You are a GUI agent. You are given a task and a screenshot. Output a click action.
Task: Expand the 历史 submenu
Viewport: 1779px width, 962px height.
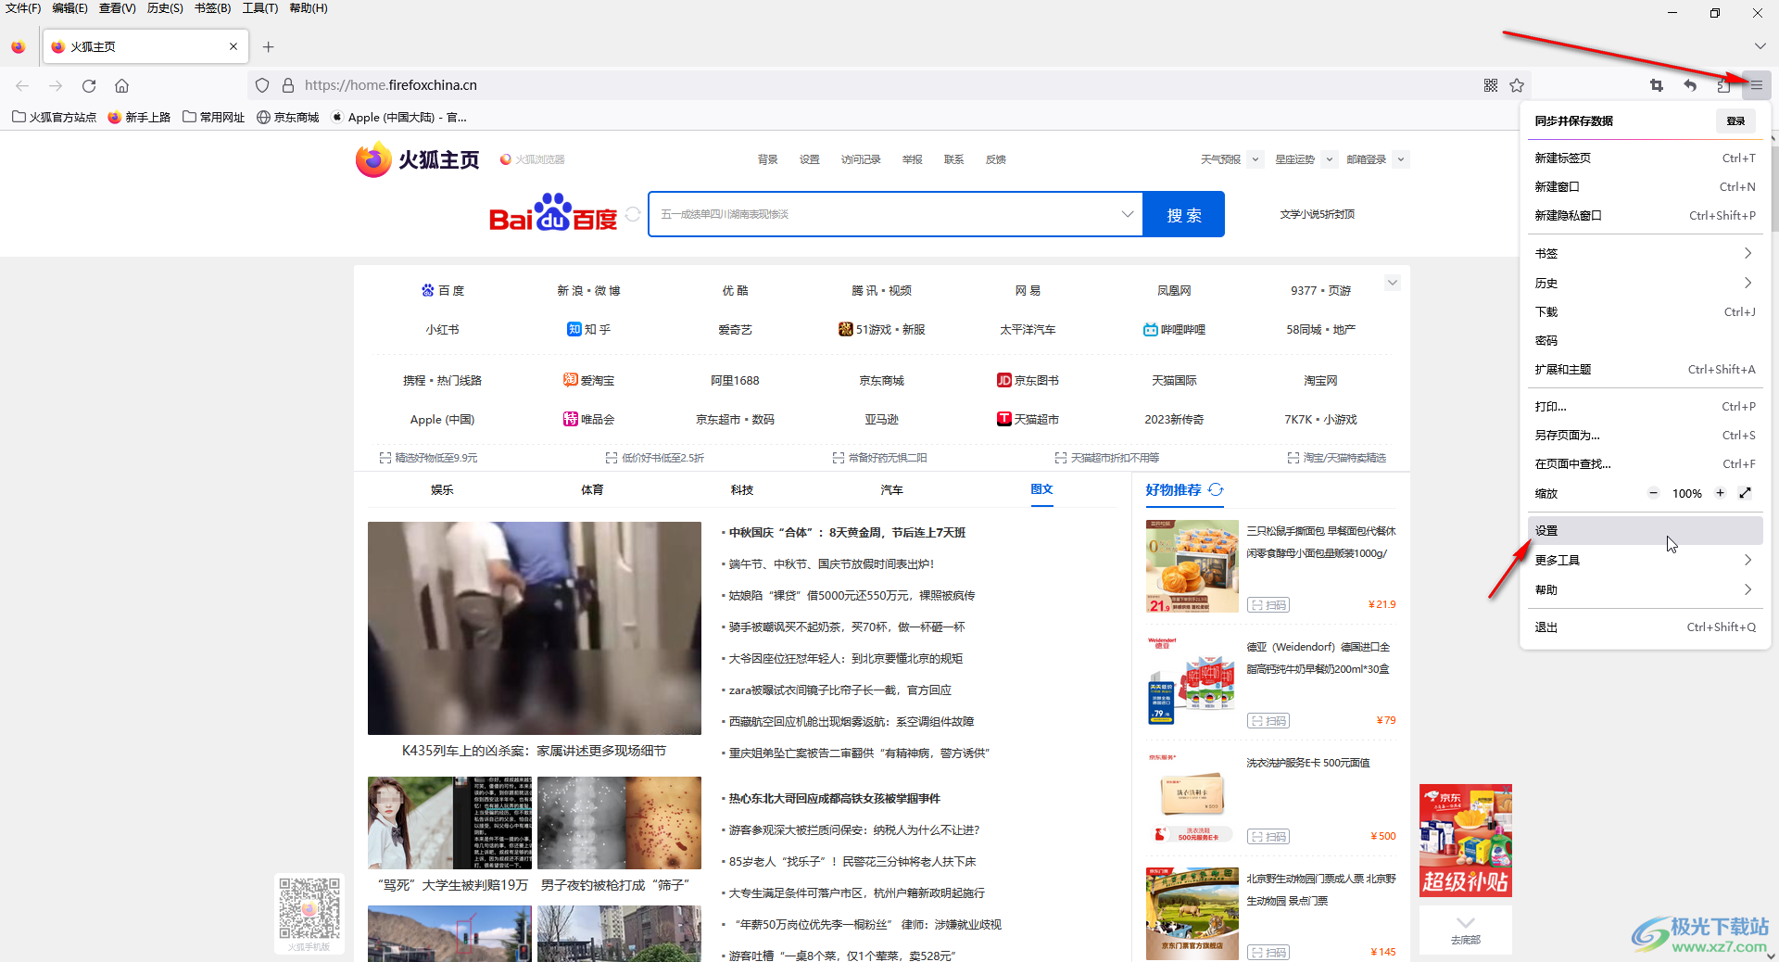1645,283
